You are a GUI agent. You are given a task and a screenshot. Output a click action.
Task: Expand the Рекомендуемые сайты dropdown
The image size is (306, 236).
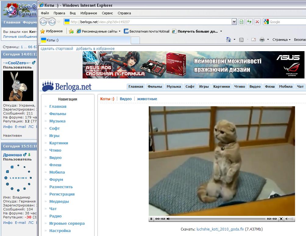(119, 31)
